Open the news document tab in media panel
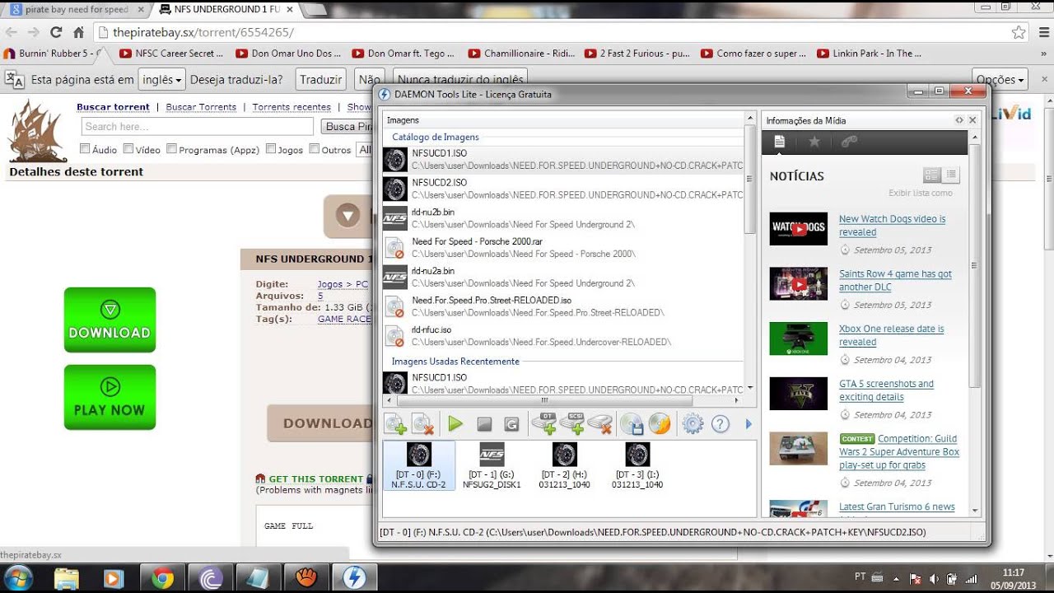1054x593 pixels. point(779,142)
